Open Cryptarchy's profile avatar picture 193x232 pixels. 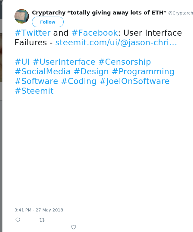(22, 16)
